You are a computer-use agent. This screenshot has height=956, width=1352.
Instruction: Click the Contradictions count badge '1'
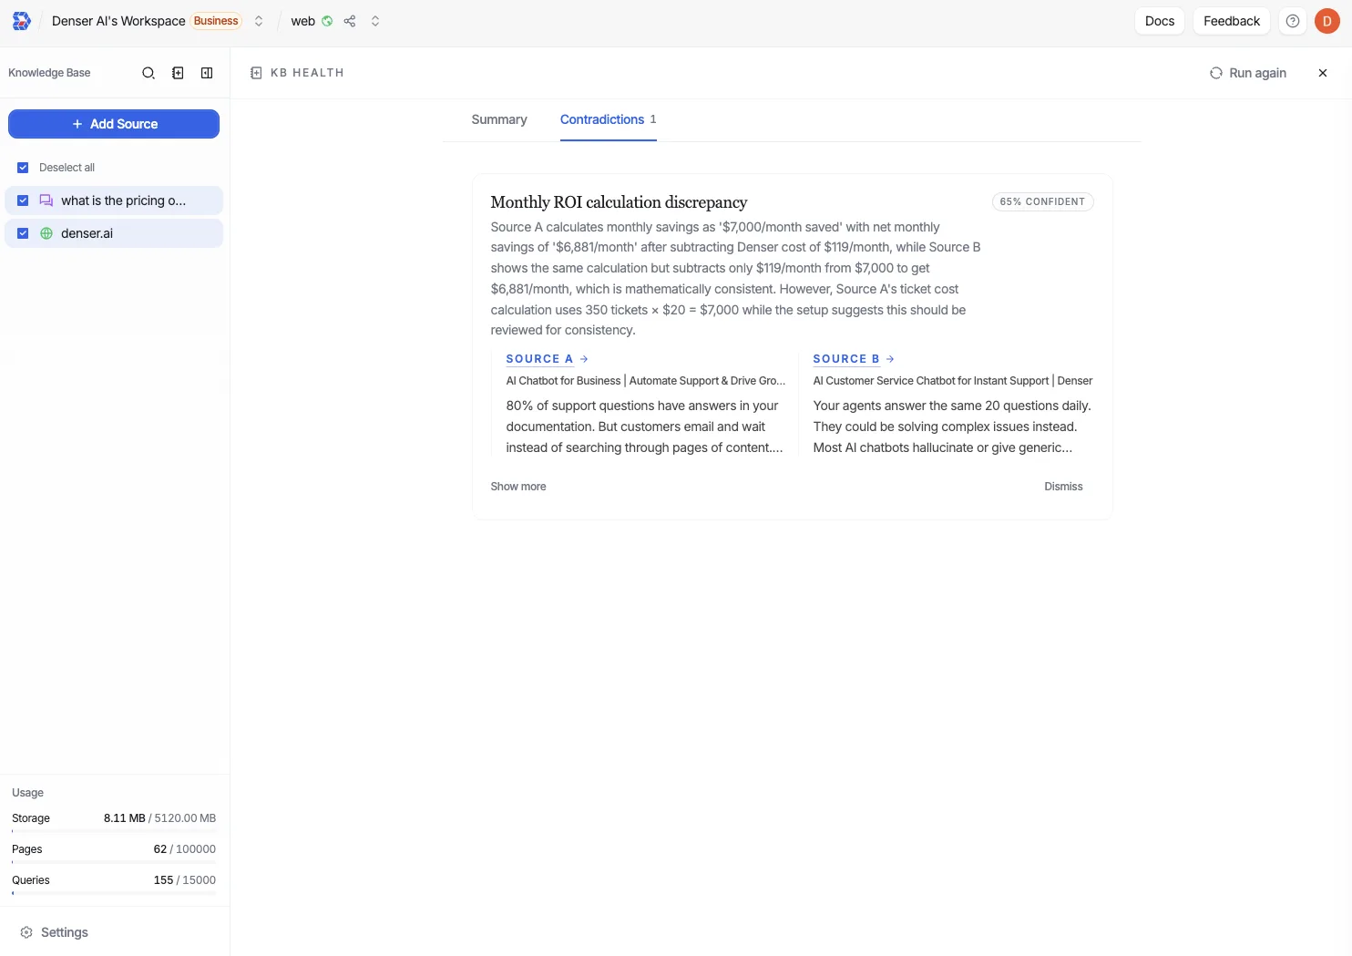point(653,119)
